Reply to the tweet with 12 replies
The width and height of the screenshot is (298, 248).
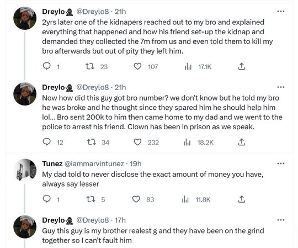(46, 142)
